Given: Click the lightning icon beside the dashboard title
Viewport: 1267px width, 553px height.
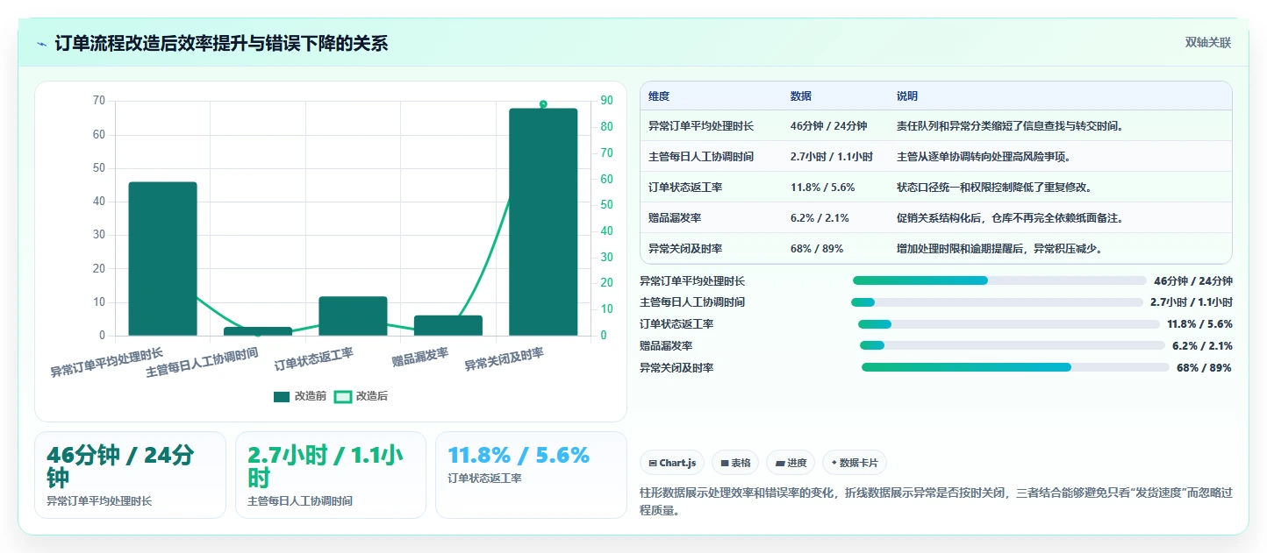Looking at the screenshot, I should coord(41,44).
